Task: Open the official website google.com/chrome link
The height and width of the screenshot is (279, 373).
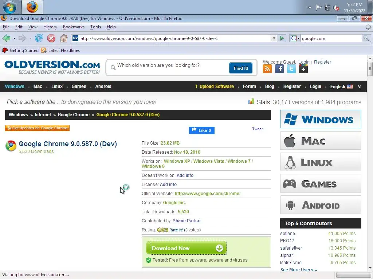Action: pyautogui.click(x=208, y=194)
